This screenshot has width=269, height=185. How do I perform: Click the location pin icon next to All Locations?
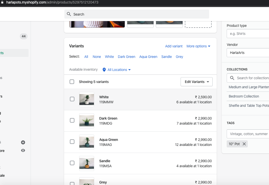point(104,70)
